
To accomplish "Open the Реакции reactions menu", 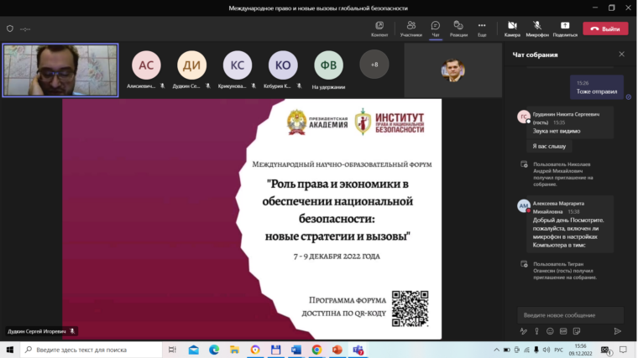I will pyautogui.click(x=458, y=29).
